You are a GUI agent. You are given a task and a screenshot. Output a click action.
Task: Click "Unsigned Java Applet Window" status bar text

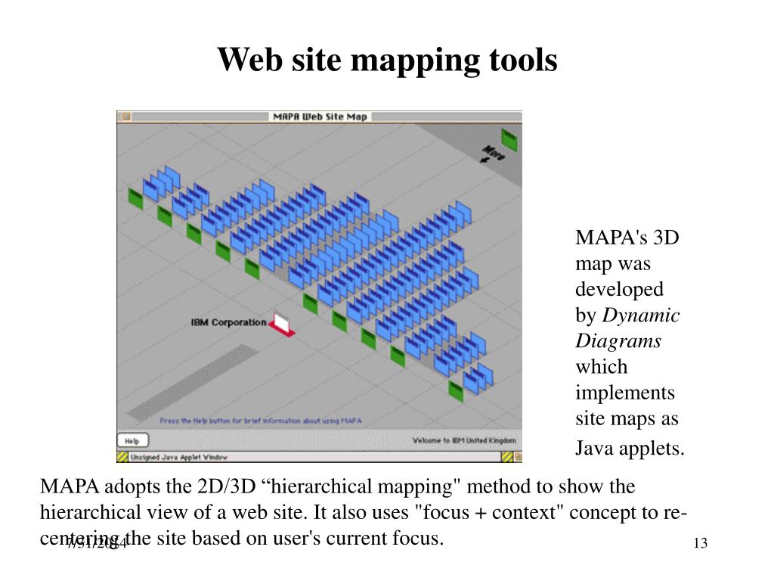point(179,457)
